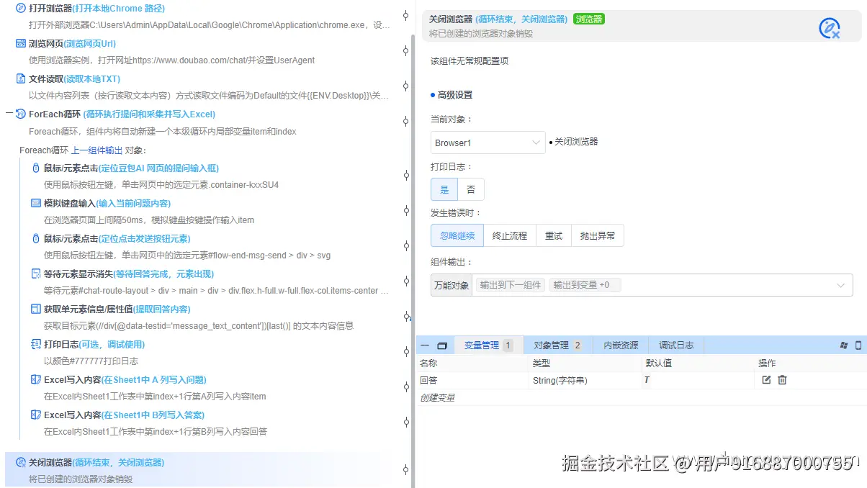Click the ForEach循环 loop icon

pos(21,114)
